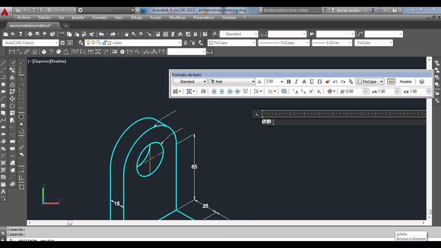
Task: Open the Archivo menu
Action: pyautogui.click(x=24, y=18)
